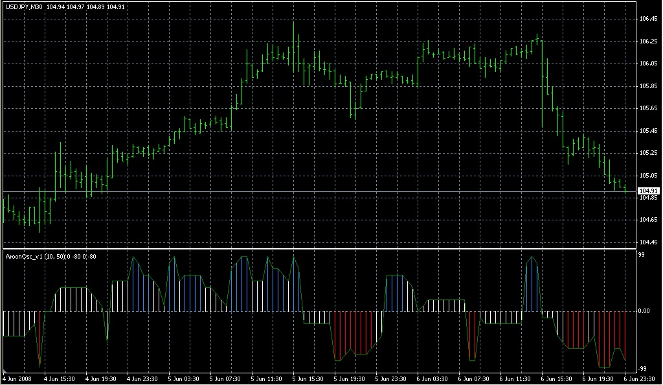
Task: Click the USDJPY,M30 chart title label
Action: 24,7
